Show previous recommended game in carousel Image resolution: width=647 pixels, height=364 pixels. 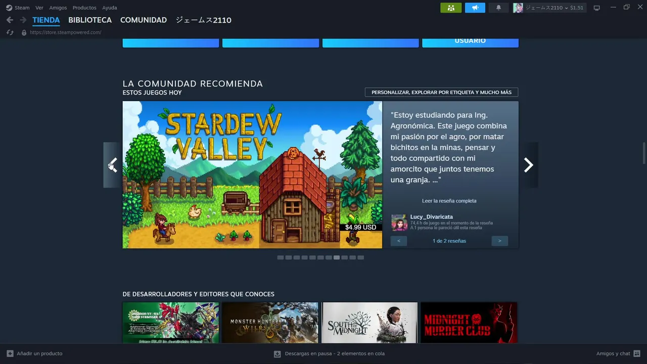(x=113, y=165)
